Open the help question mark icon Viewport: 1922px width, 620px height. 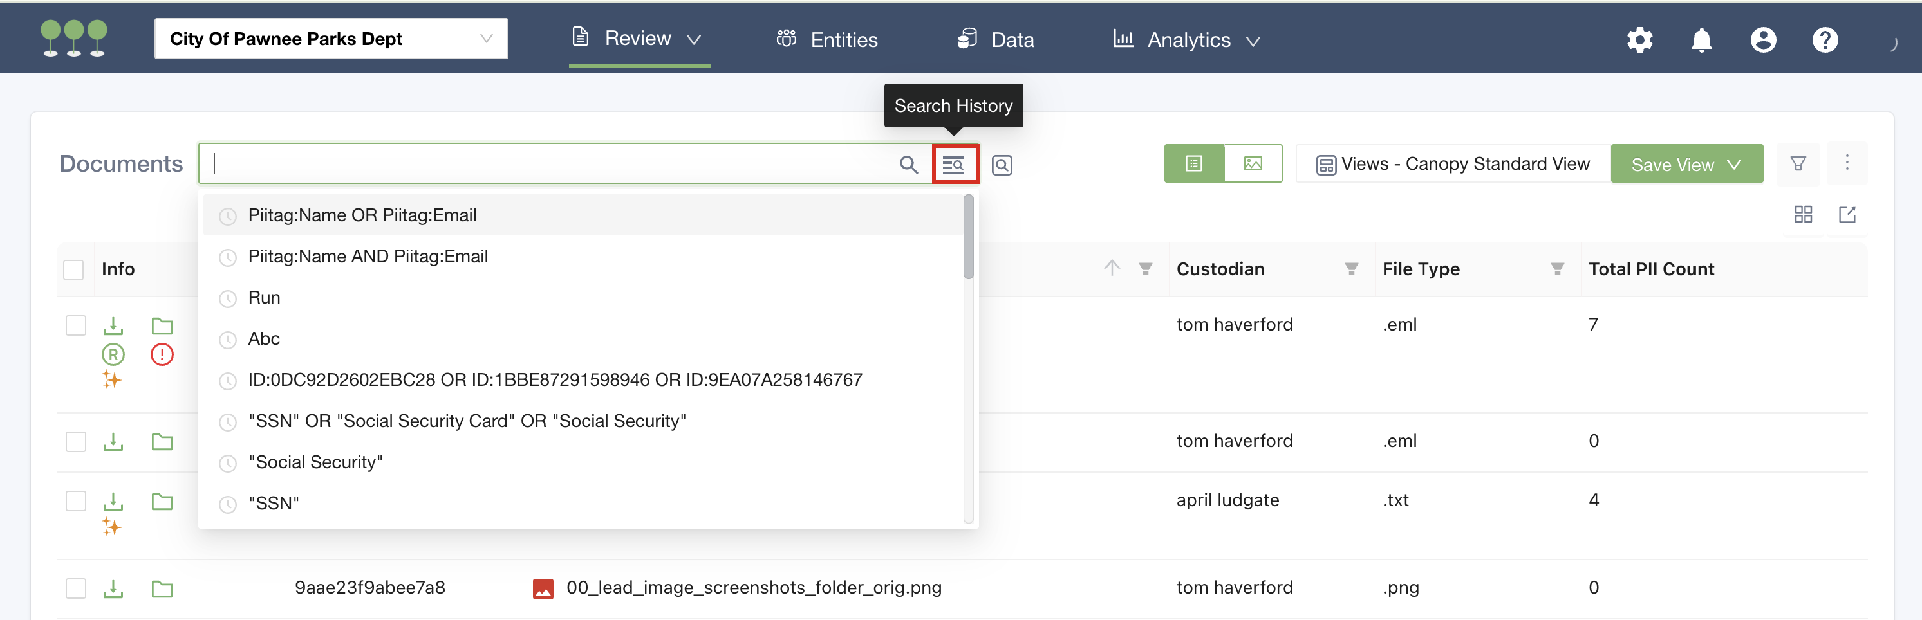click(1825, 39)
